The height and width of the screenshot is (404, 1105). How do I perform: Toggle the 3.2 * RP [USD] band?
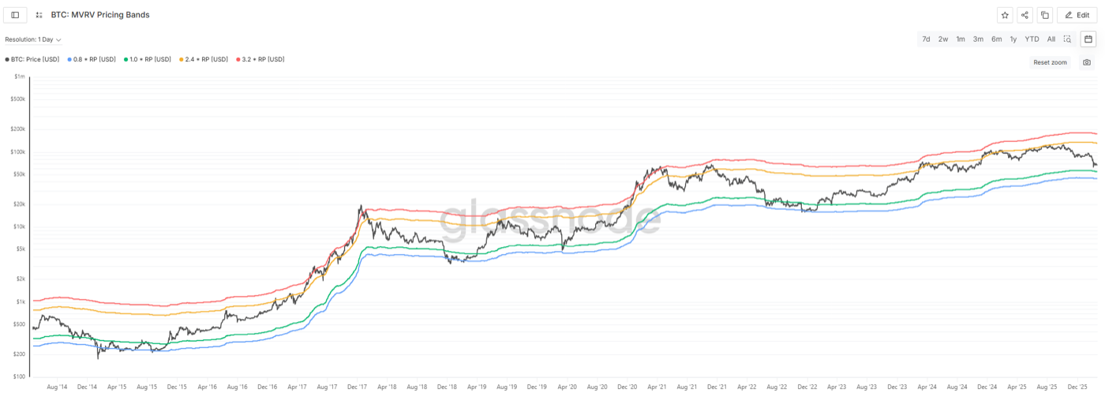point(262,59)
